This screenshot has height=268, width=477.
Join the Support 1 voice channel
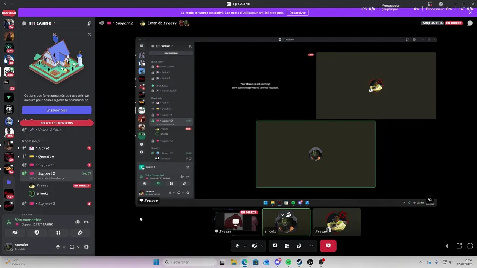click(x=56, y=165)
